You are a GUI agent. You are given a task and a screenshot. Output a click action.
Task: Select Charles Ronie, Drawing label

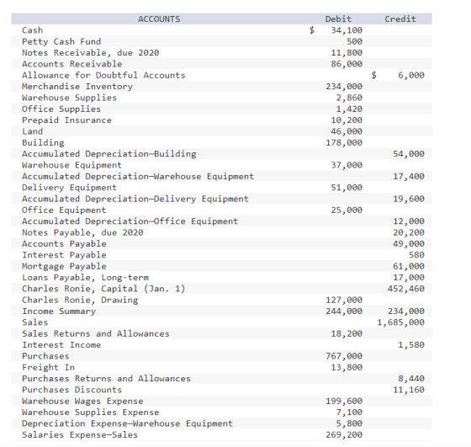coord(80,300)
